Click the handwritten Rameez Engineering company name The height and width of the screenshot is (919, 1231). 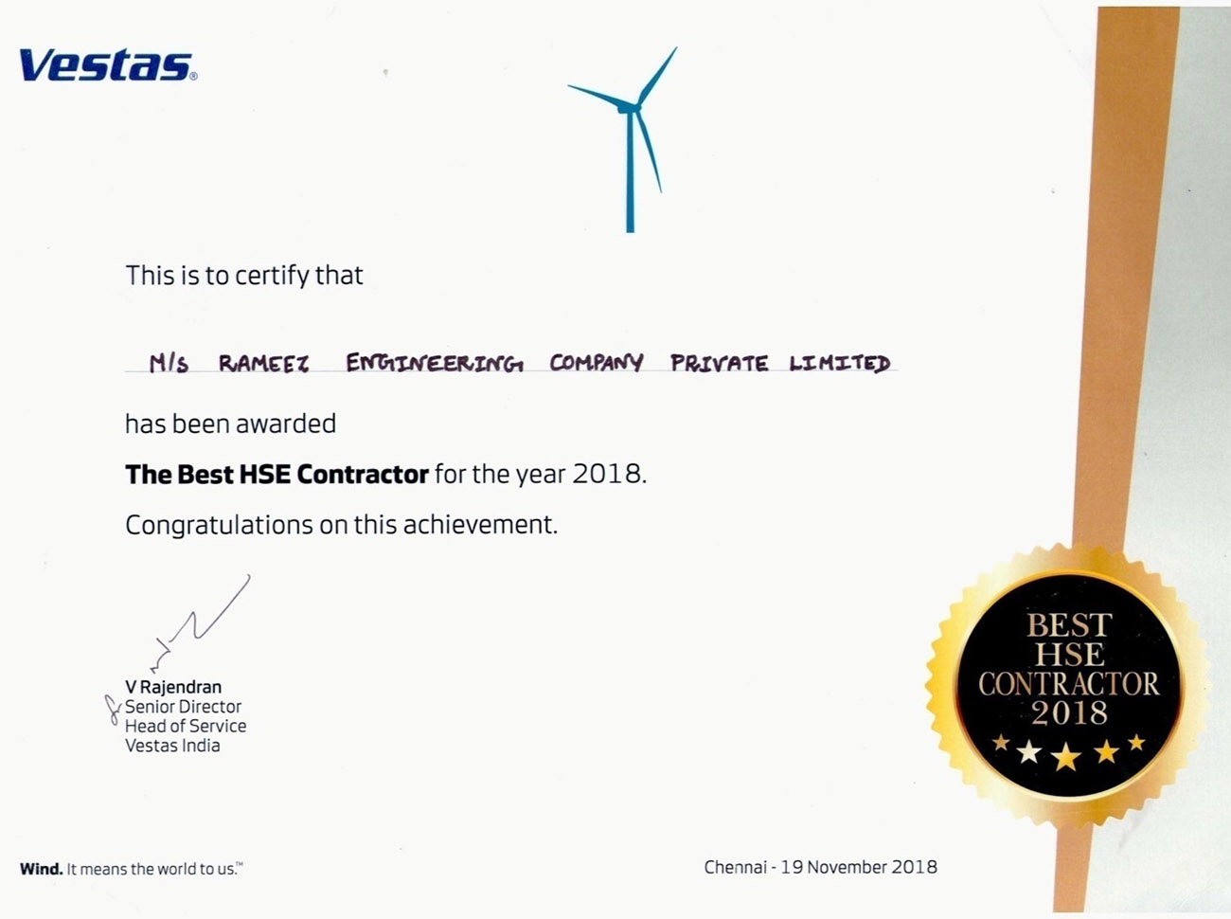(519, 364)
